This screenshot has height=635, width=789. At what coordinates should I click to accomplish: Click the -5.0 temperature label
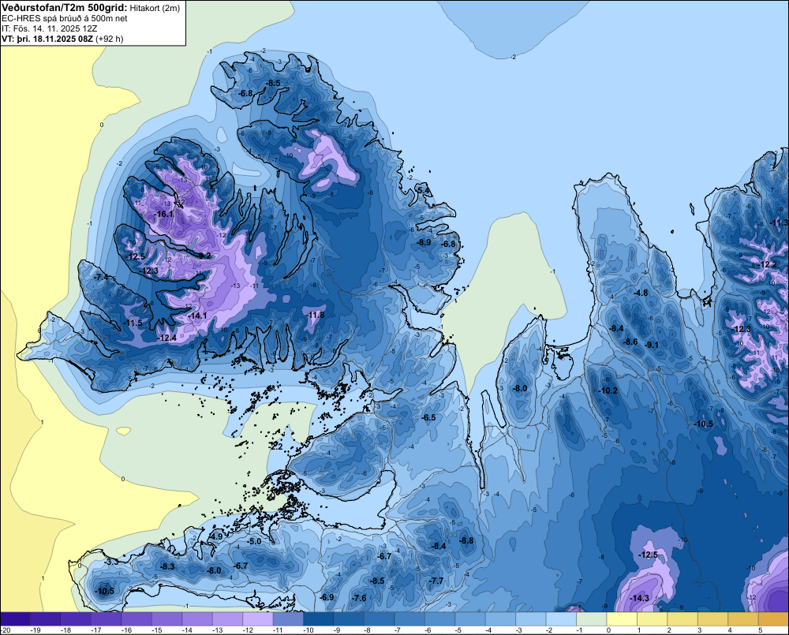point(255,541)
